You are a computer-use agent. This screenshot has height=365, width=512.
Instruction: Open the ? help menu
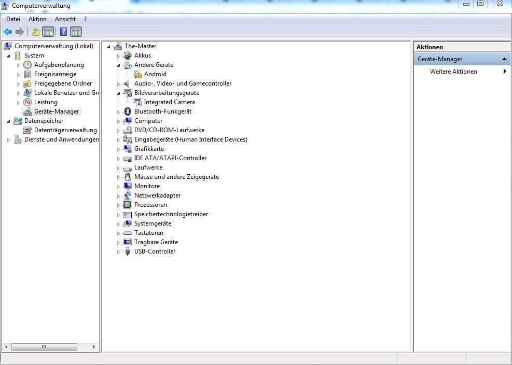tap(86, 19)
